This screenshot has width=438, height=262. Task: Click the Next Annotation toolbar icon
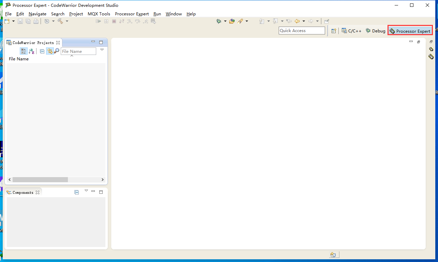pos(262,21)
